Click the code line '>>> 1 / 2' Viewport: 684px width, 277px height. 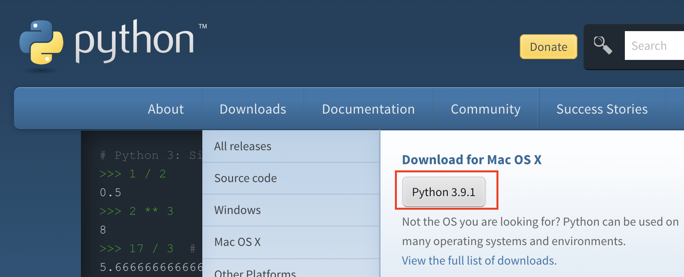pos(133,174)
